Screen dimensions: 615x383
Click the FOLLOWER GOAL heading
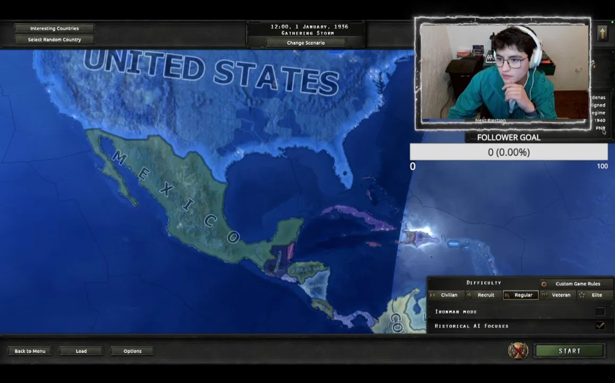(x=509, y=137)
